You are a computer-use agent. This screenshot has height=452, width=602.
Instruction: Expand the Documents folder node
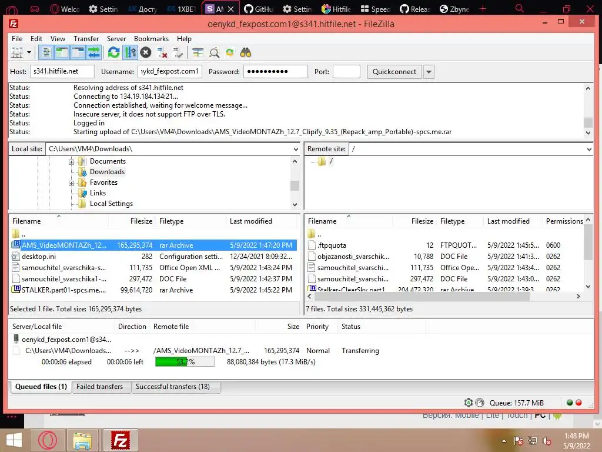coord(71,162)
